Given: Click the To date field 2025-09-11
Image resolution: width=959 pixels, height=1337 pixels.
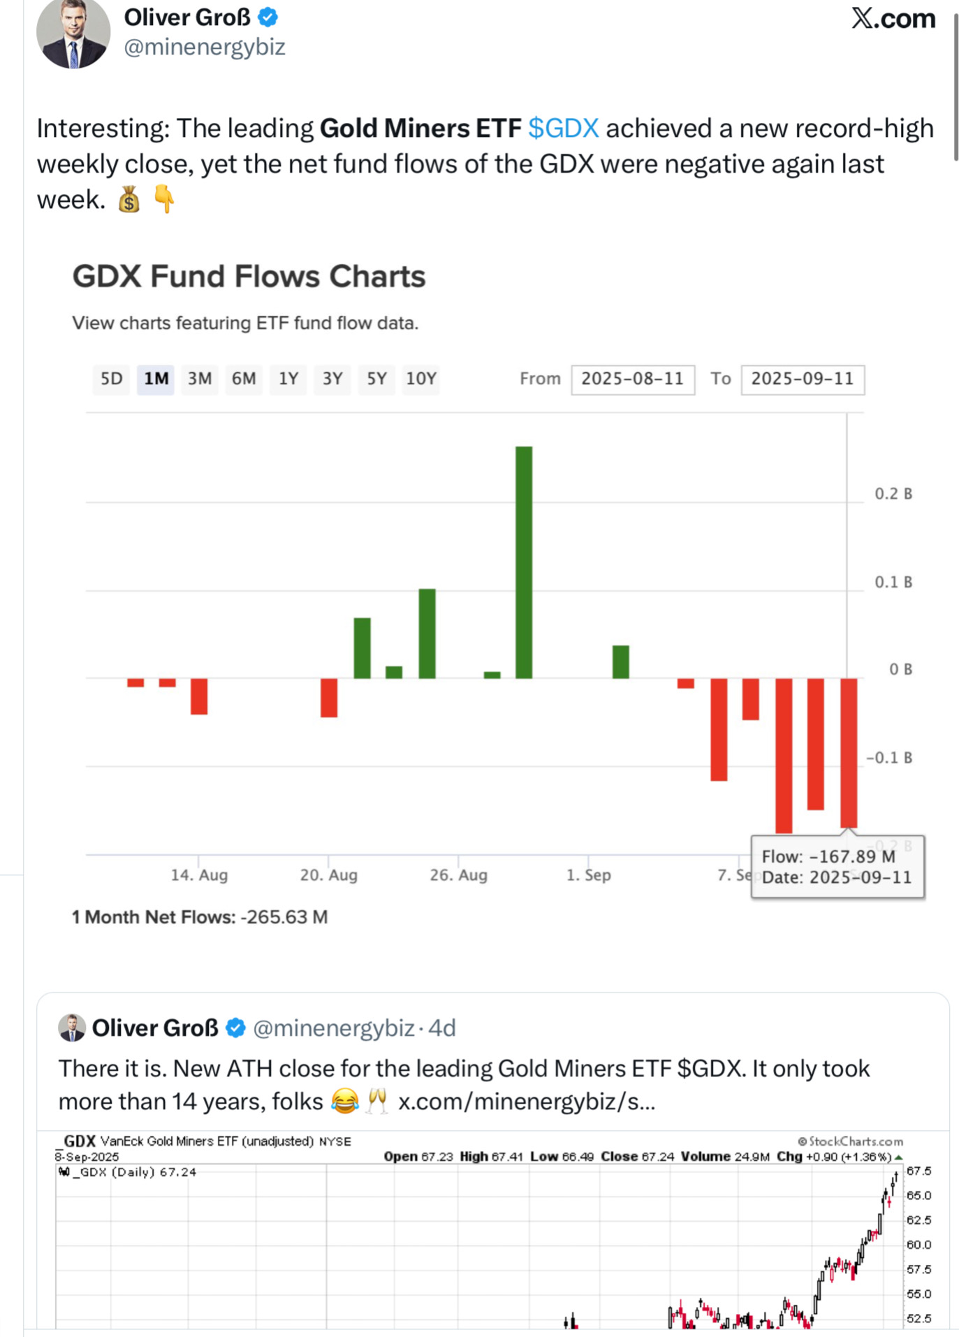Looking at the screenshot, I should click(x=802, y=379).
